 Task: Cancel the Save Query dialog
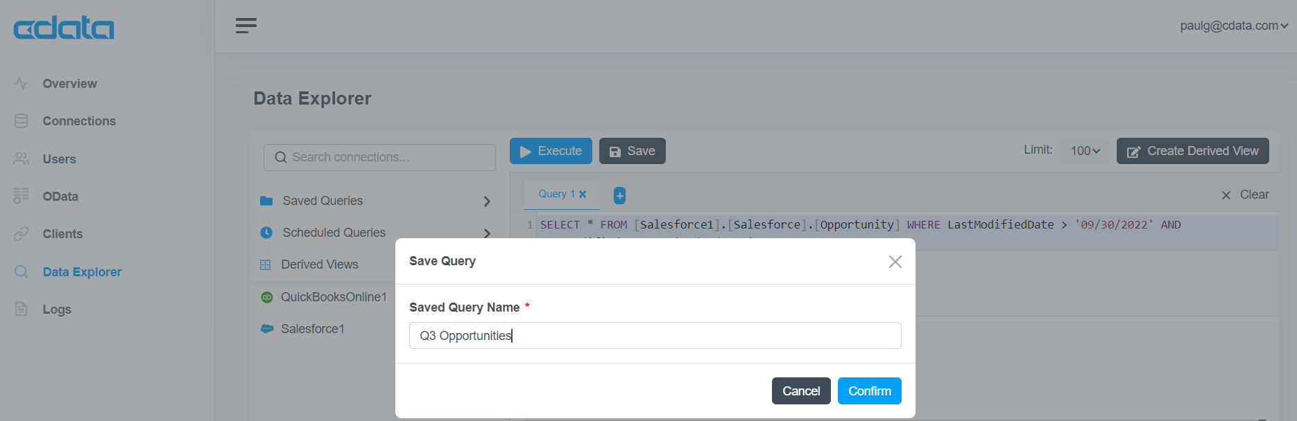click(801, 391)
